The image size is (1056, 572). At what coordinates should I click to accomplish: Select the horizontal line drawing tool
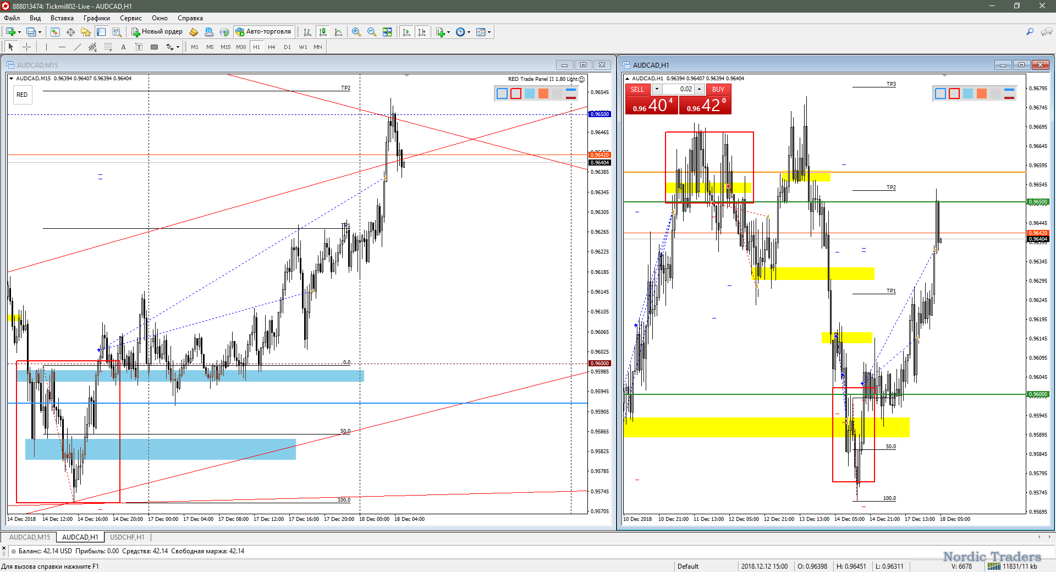pyautogui.click(x=62, y=47)
